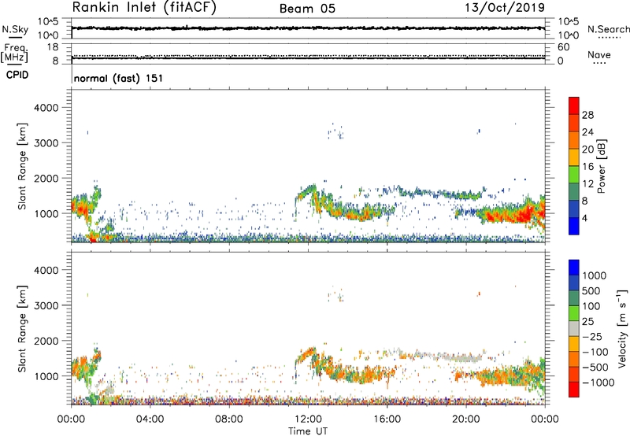Viewport: 630px width, 436px height.
Task: Click the Power color bar label '20'
Action: tap(587, 150)
